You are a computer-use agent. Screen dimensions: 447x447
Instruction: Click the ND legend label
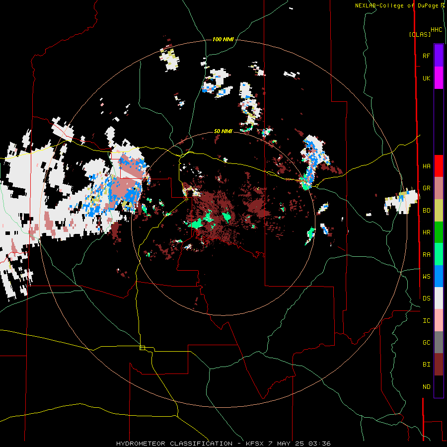point(426,386)
